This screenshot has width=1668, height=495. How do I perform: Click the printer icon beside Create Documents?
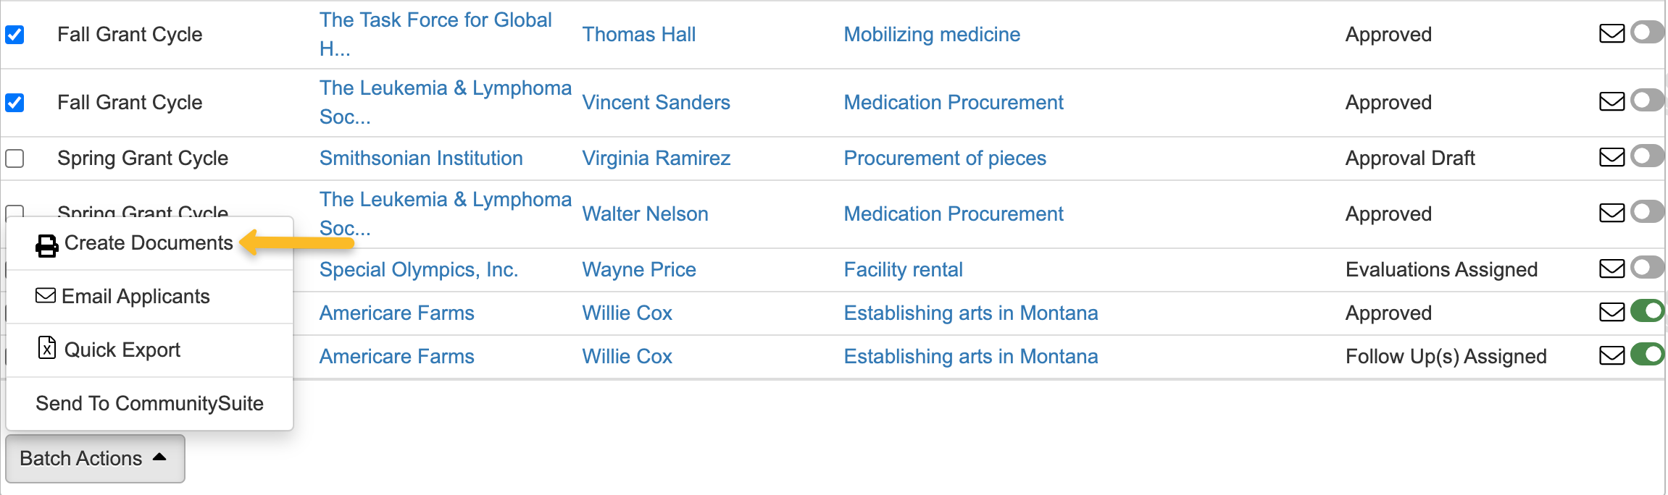47,246
